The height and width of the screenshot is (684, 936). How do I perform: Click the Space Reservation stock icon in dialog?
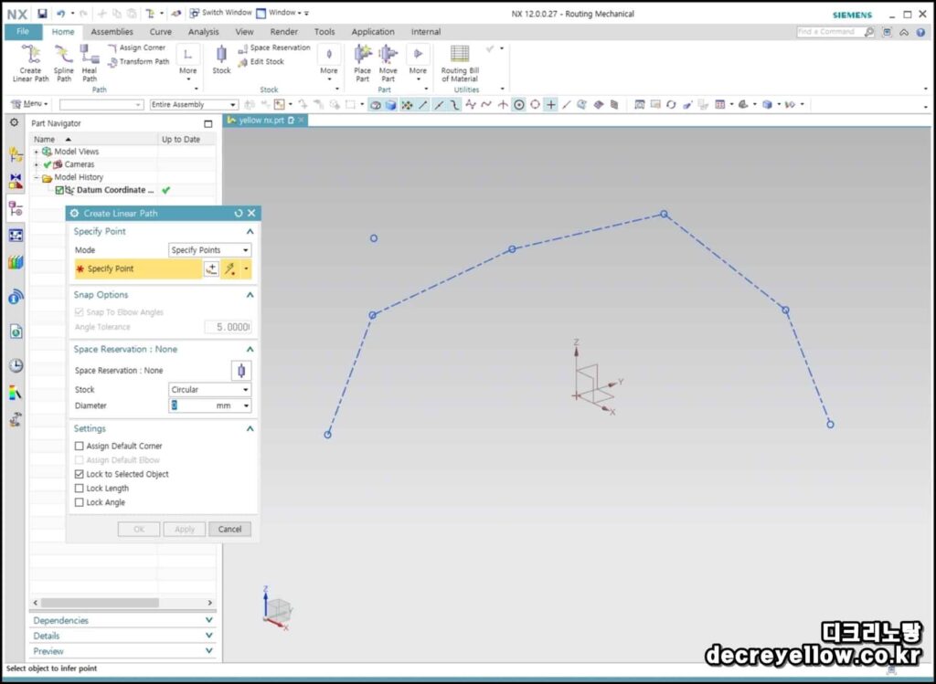pos(241,371)
